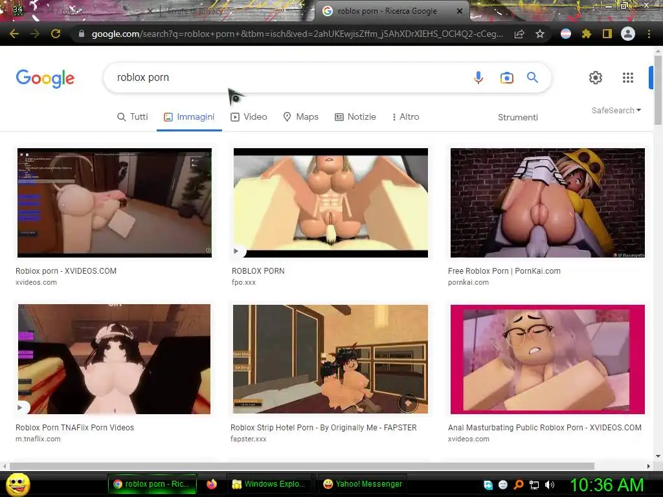Viewport: 663px width, 497px height.
Task: Click the orange magnifier tray icon
Action: (x=519, y=485)
